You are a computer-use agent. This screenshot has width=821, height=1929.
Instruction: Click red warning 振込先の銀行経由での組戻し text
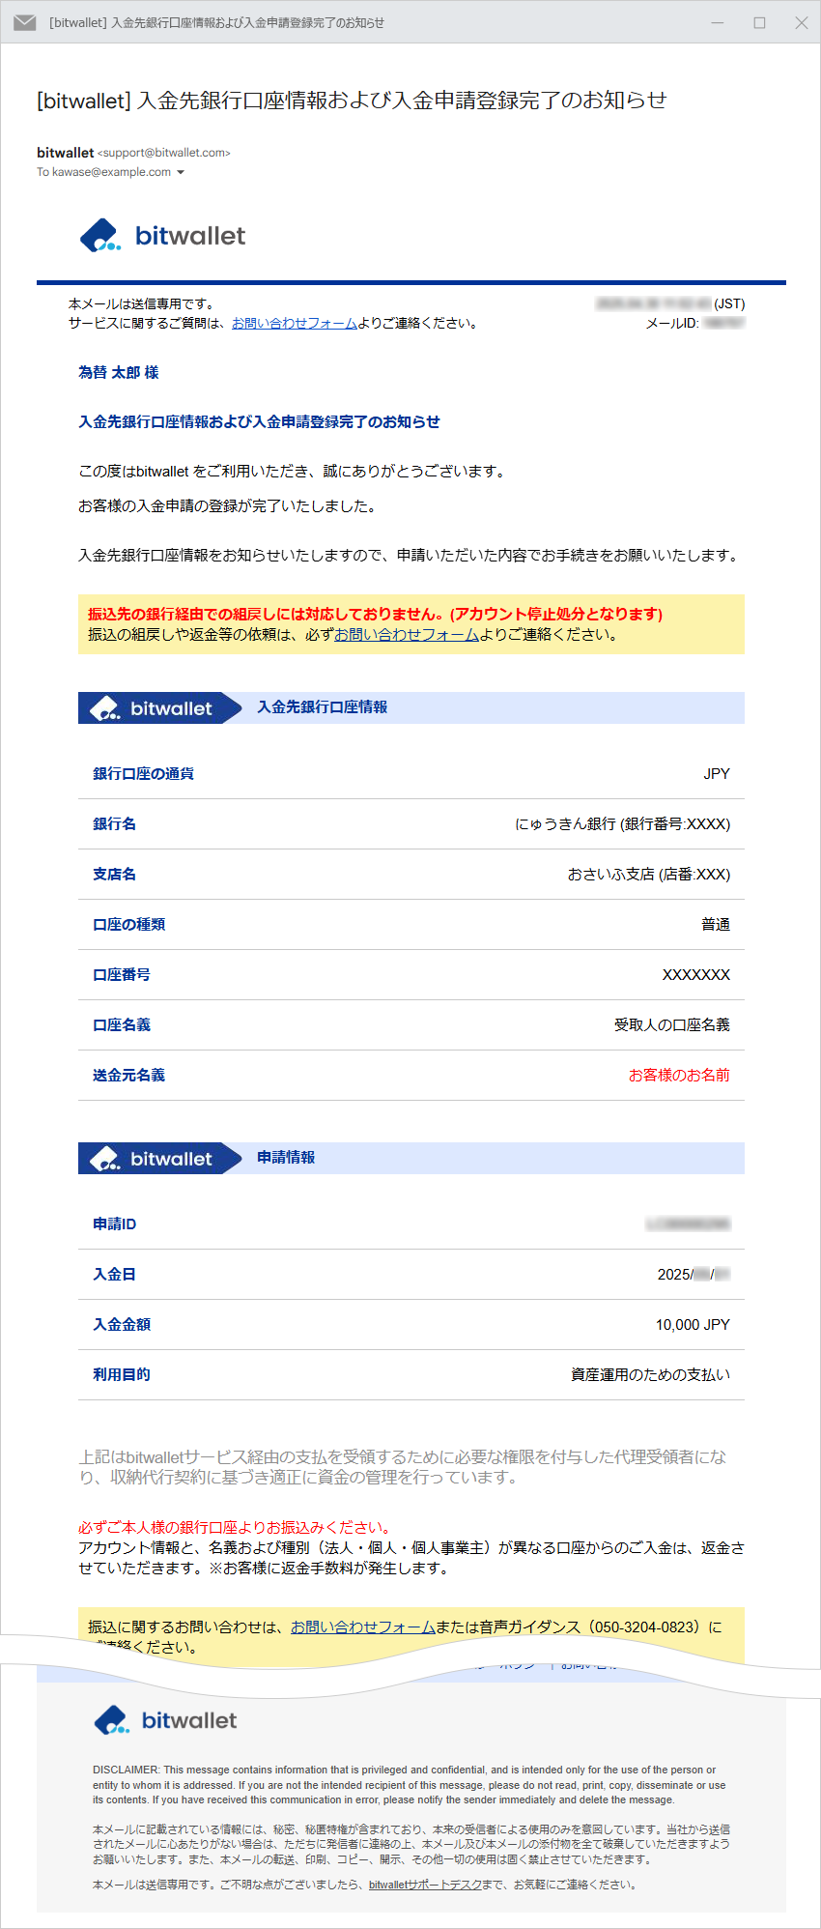tap(375, 614)
